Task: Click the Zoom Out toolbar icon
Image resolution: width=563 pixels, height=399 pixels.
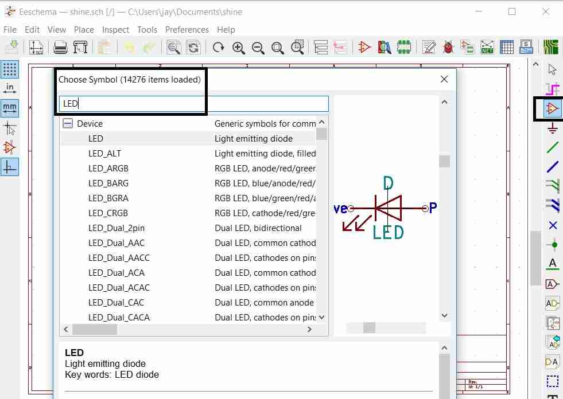Action: pyautogui.click(x=258, y=48)
